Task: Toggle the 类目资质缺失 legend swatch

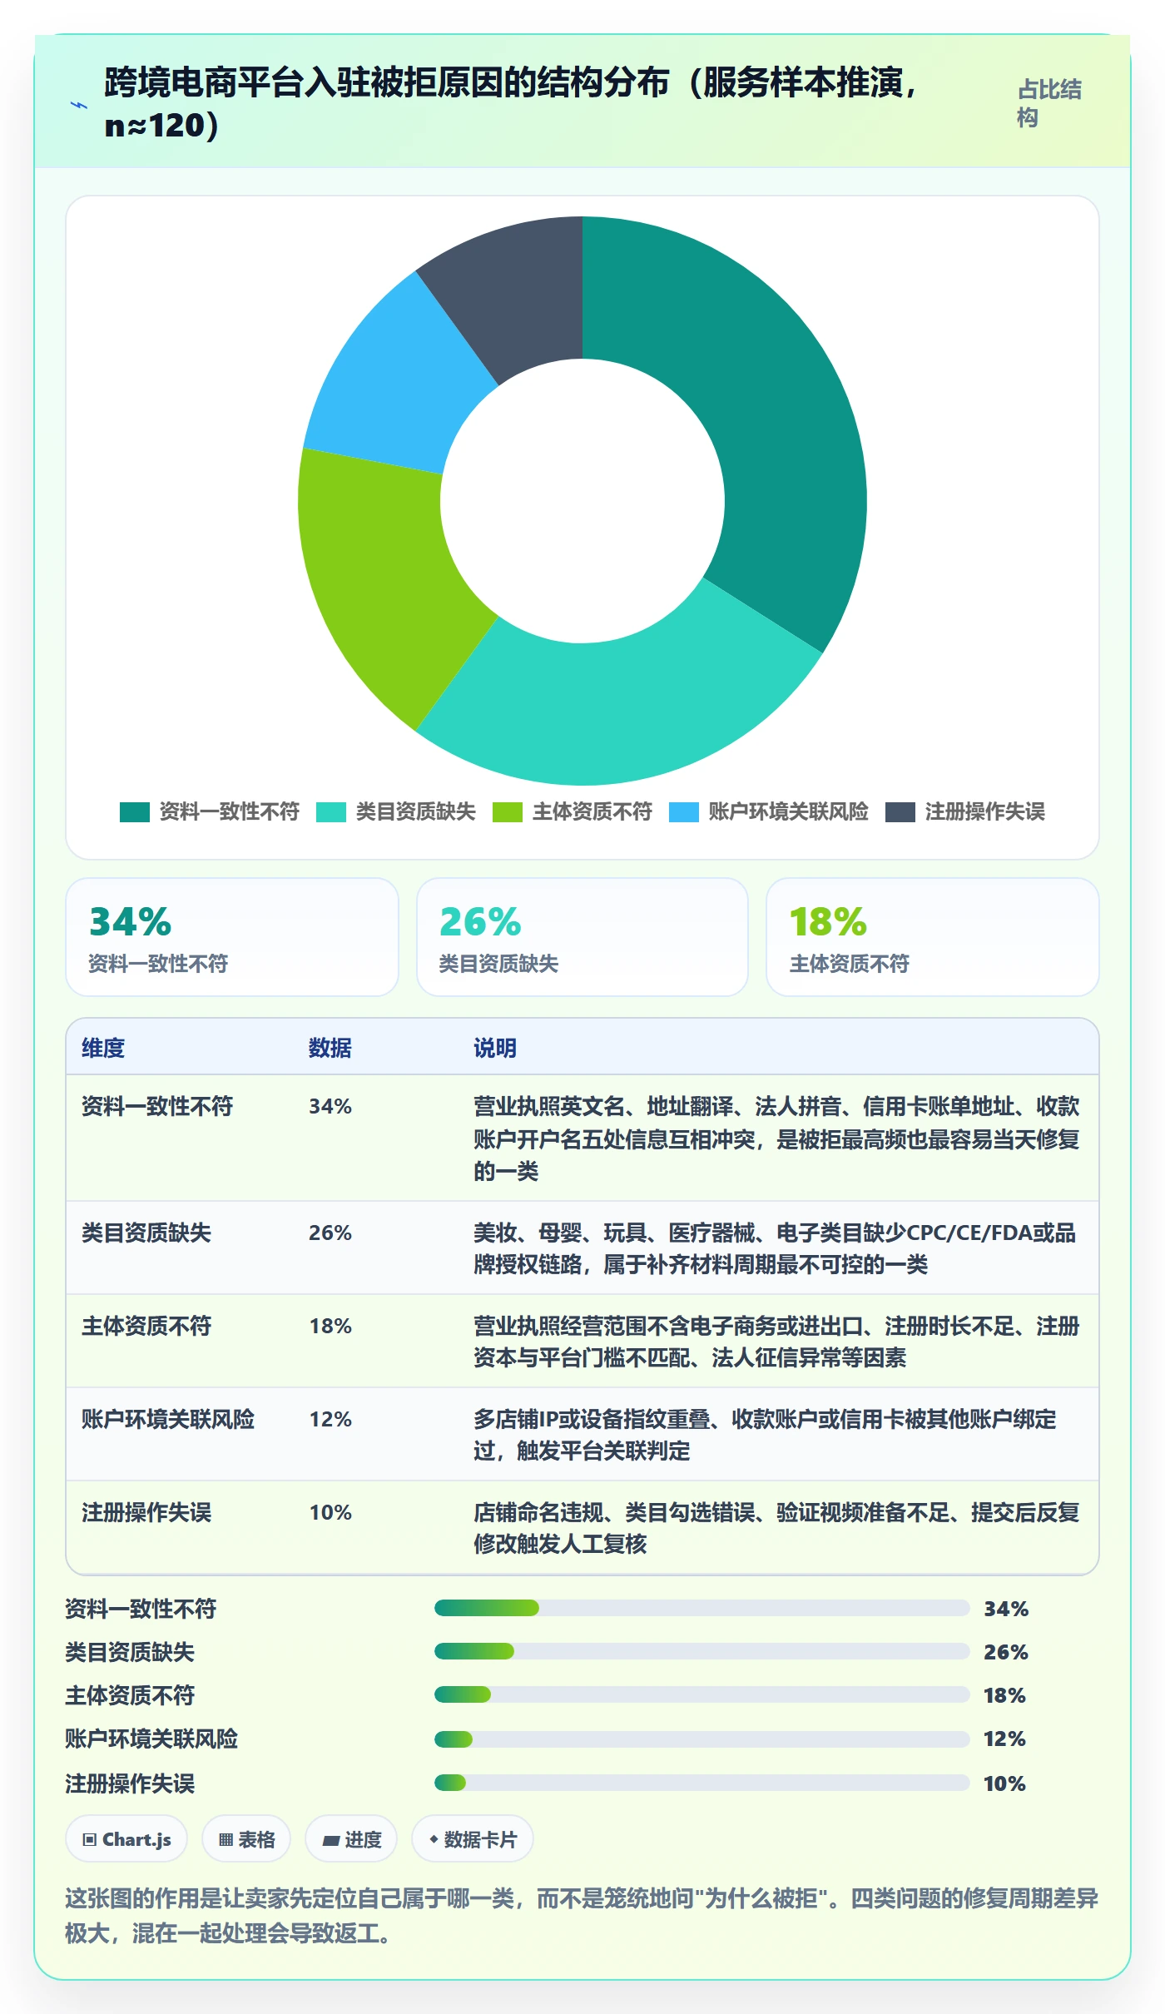Action: click(x=331, y=811)
